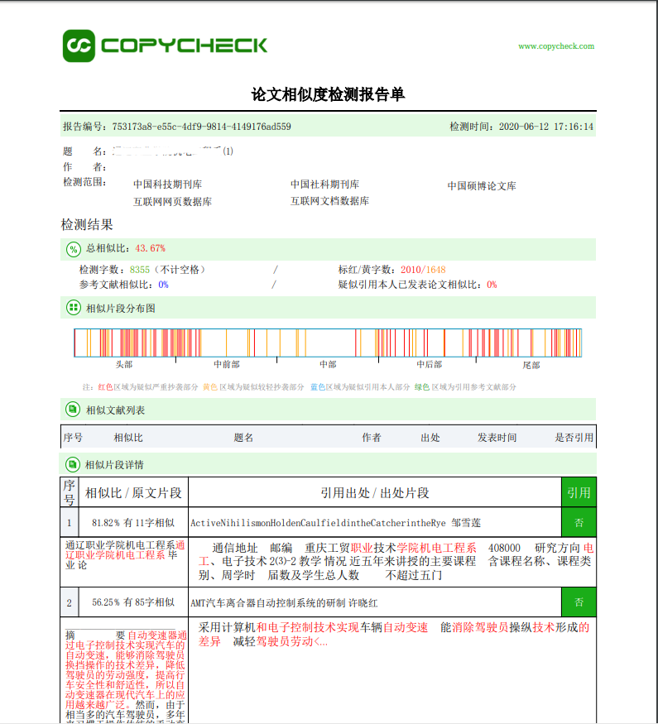The image size is (658, 724).
Task: Click the green 否 cell in row 2
Action: tap(579, 602)
